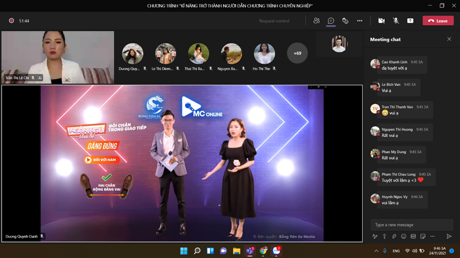Click the ENG language indicator

pyautogui.click(x=396, y=251)
